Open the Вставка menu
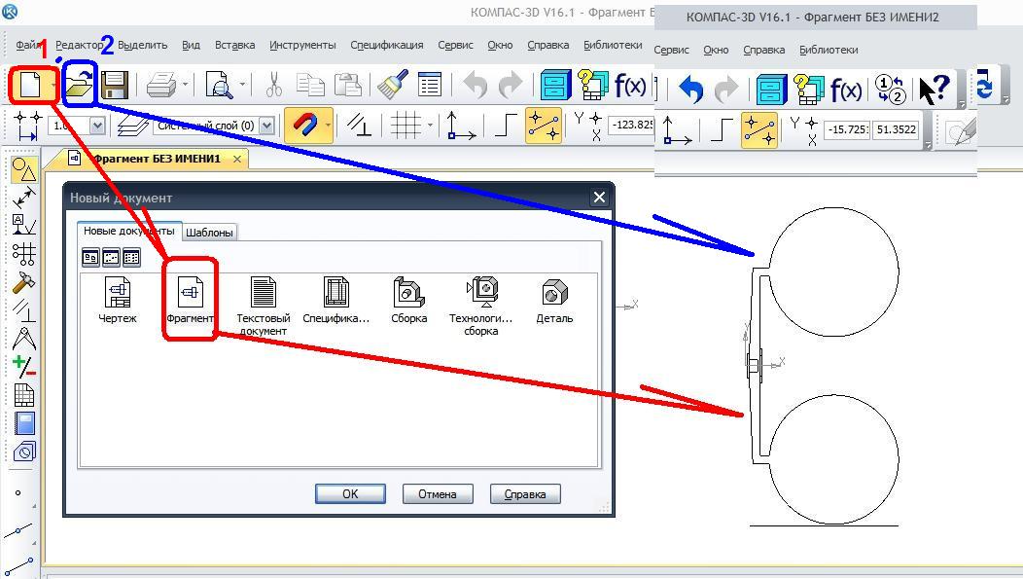The height and width of the screenshot is (579, 1023). [x=235, y=45]
